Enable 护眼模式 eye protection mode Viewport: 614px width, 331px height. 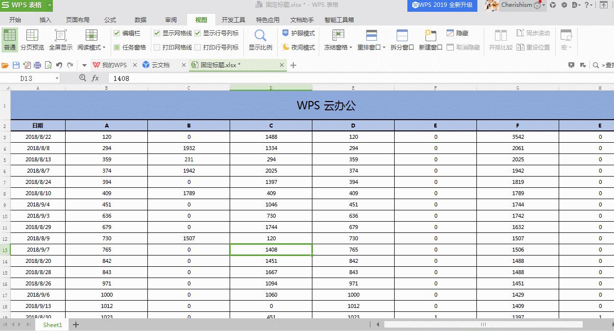click(x=298, y=33)
